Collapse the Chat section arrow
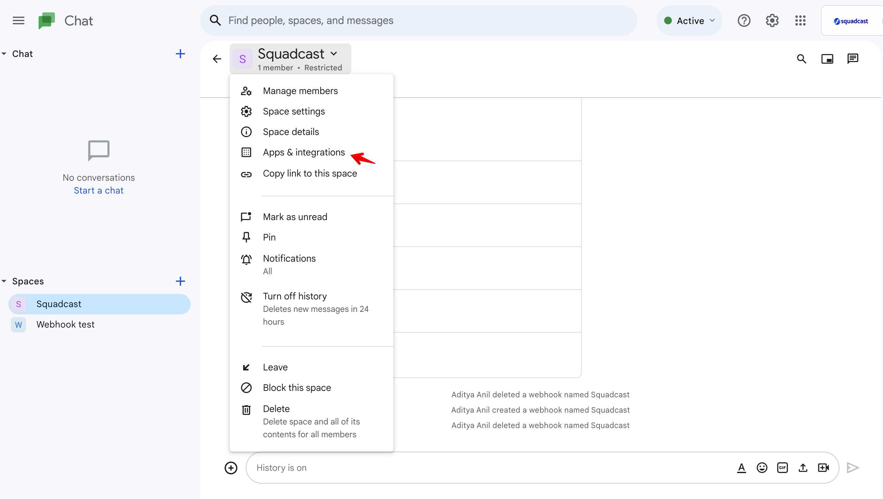The width and height of the screenshot is (883, 499). click(x=4, y=54)
